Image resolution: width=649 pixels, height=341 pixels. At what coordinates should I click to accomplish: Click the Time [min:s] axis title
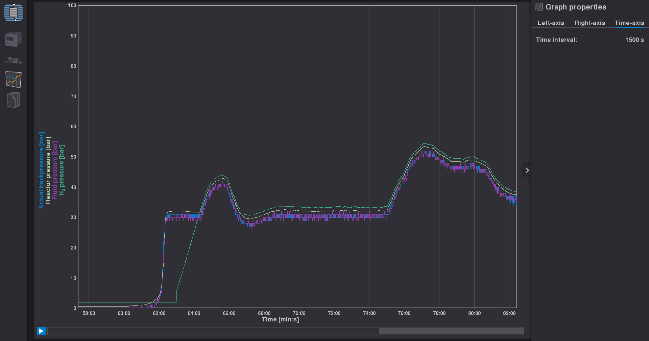pyautogui.click(x=280, y=319)
